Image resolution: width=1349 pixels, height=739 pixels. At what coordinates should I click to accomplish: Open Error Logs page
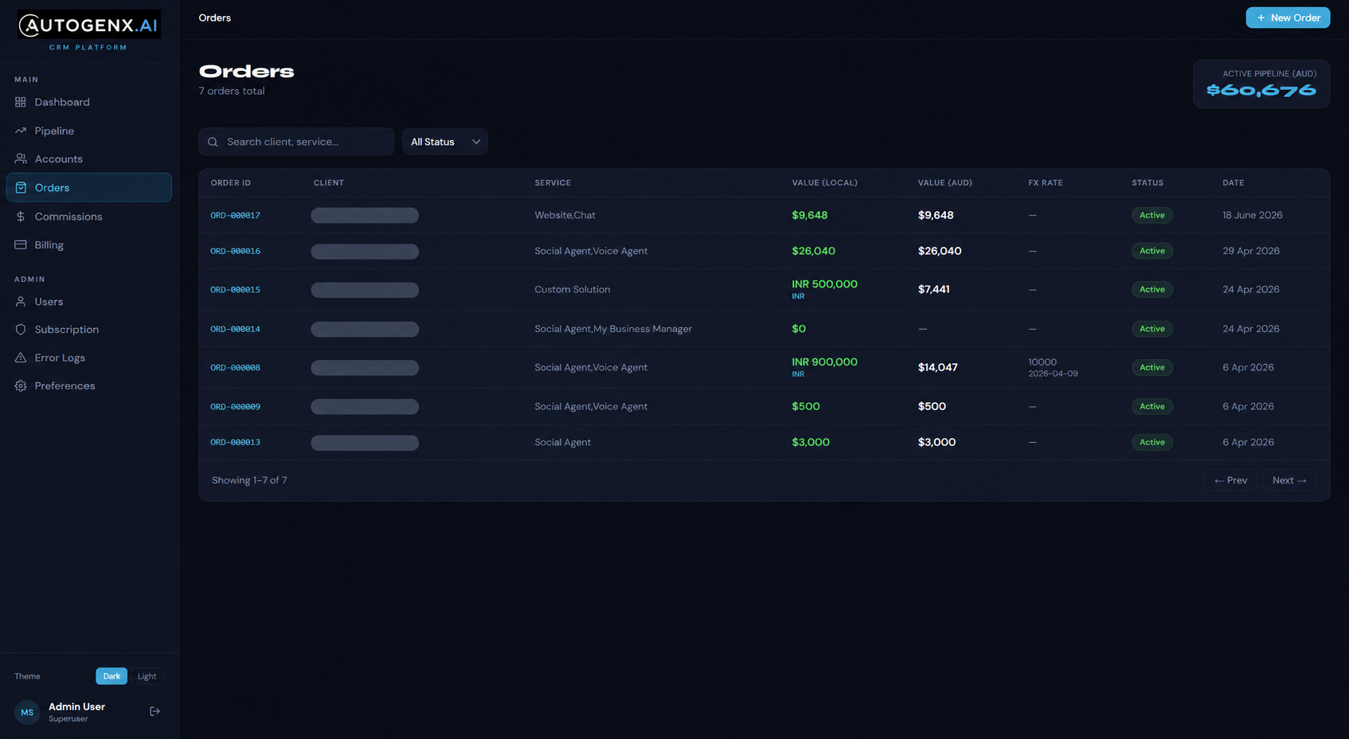(89, 358)
